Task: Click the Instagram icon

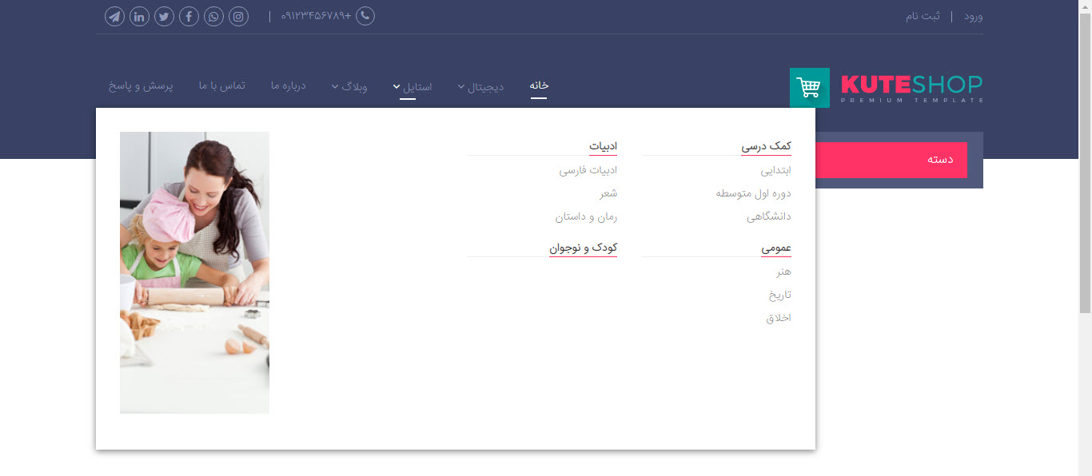Action: (x=238, y=16)
